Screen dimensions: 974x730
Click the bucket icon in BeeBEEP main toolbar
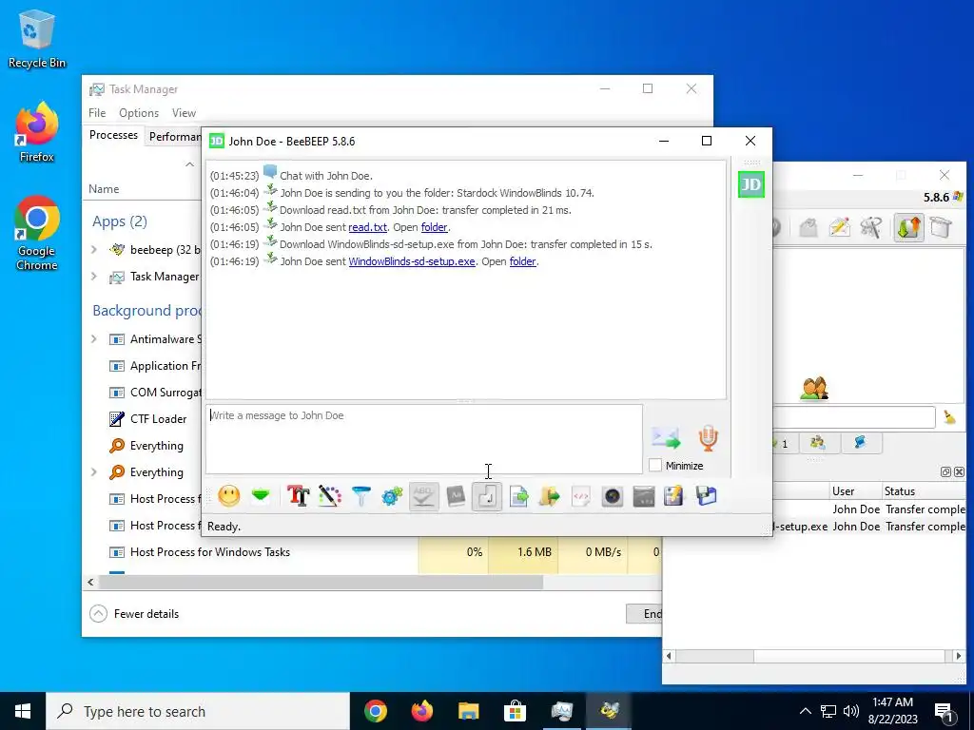click(941, 227)
